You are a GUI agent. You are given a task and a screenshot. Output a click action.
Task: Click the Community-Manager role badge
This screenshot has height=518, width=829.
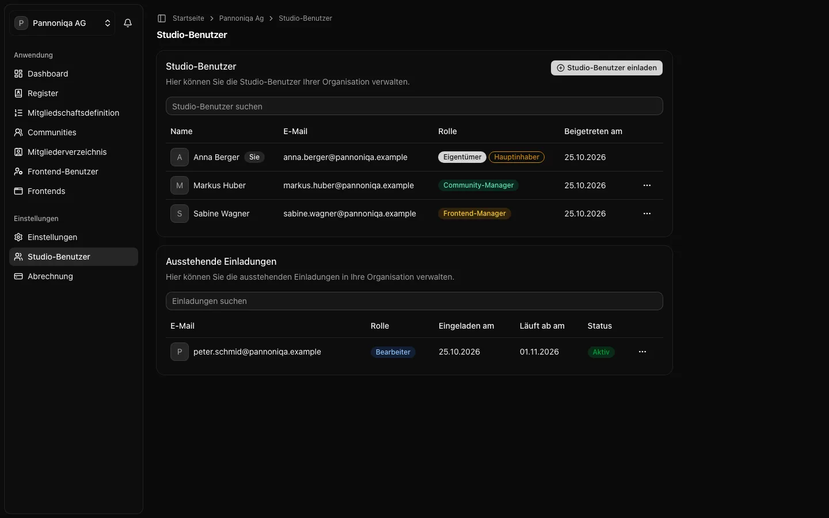pyautogui.click(x=478, y=185)
